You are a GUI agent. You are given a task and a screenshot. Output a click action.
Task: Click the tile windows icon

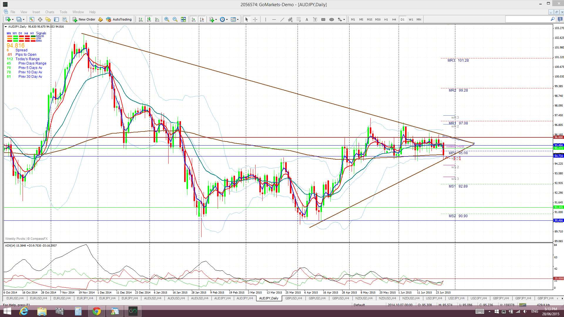click(x=183, y=19)
